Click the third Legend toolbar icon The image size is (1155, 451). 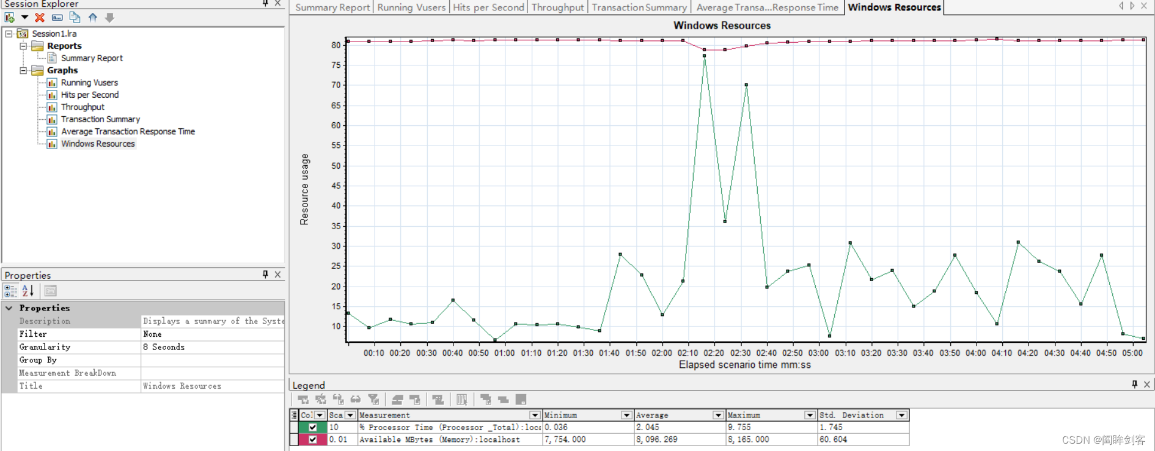(x=339, y=400)
